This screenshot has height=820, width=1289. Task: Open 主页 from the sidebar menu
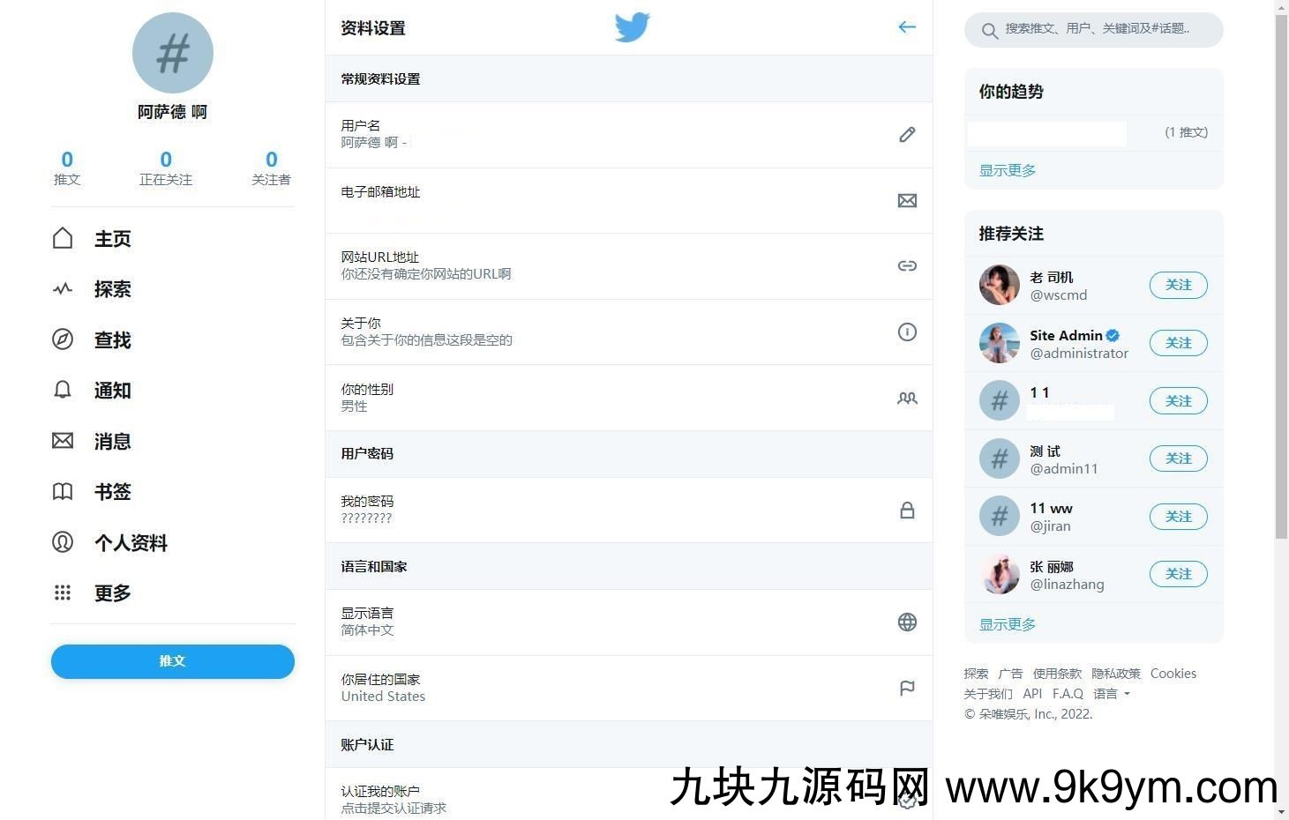[112, 239]
